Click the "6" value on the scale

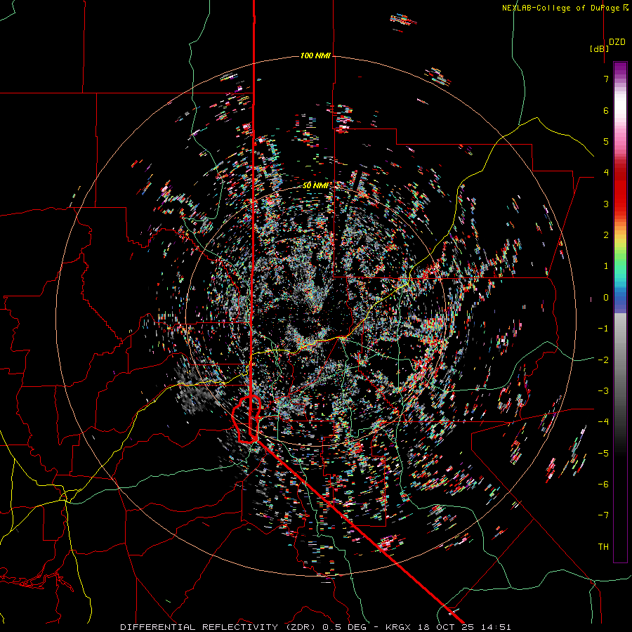click(x=606, y=110)
